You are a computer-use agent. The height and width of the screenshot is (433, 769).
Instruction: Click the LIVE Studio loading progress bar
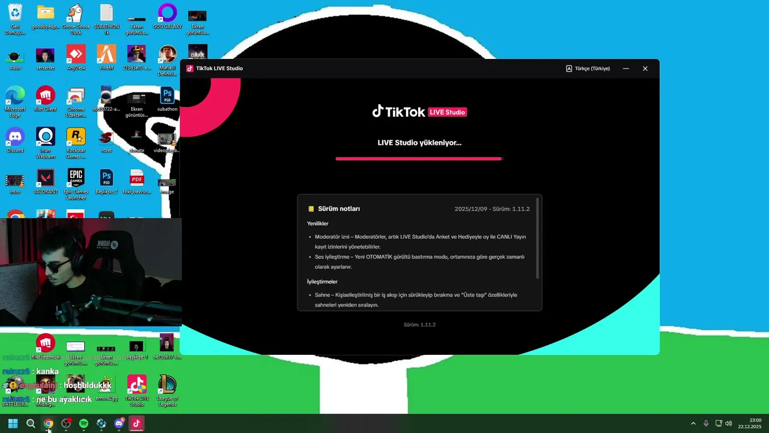[x=419, y=159]
